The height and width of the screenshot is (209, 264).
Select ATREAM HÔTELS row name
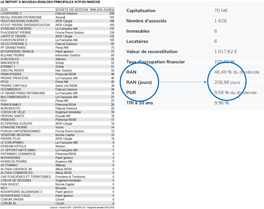pyautogui.click(x=13, y=146)
